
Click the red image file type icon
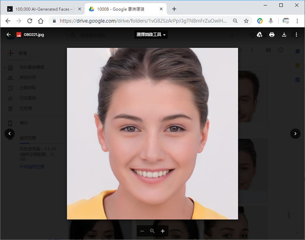pyautogui.click(x=19, y=35)
